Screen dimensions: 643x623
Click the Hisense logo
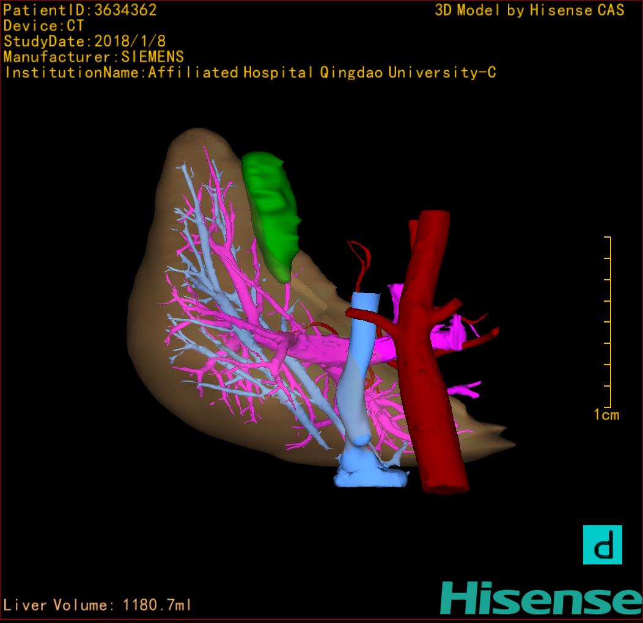click(542, 597)
